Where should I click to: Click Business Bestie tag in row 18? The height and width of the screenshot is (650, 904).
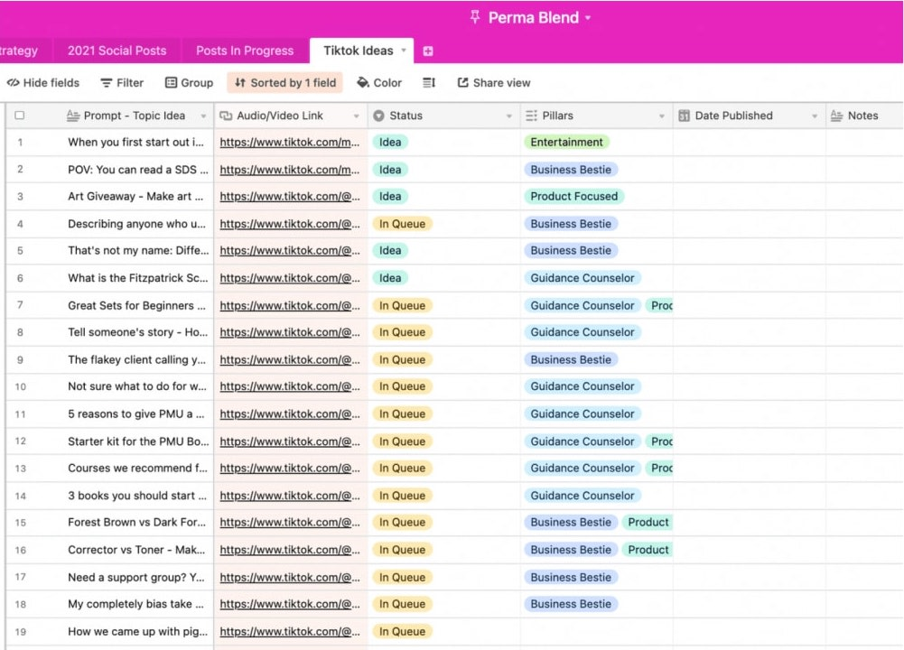571,605
